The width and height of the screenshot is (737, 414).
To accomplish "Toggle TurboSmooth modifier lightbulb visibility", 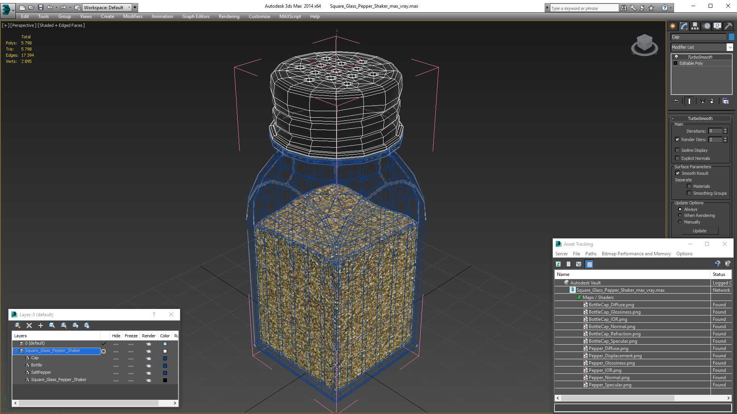I will (676, 57).
